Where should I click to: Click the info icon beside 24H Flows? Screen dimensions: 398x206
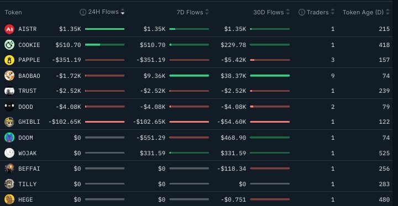(83, 12)
